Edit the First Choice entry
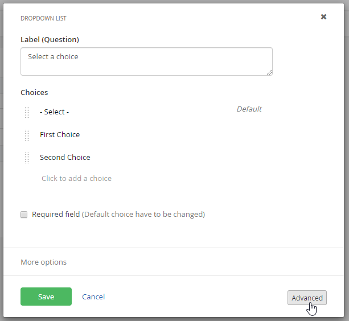 click(60, 135)
